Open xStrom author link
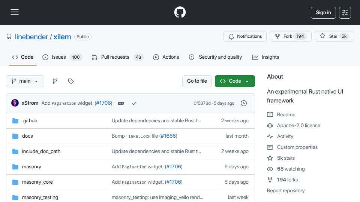Image resolution: width=360 pixels, height=202 pixels. click(30, 103)
